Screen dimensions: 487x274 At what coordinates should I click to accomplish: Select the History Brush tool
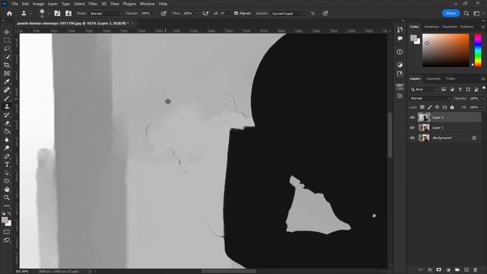(x=7, y=115)
